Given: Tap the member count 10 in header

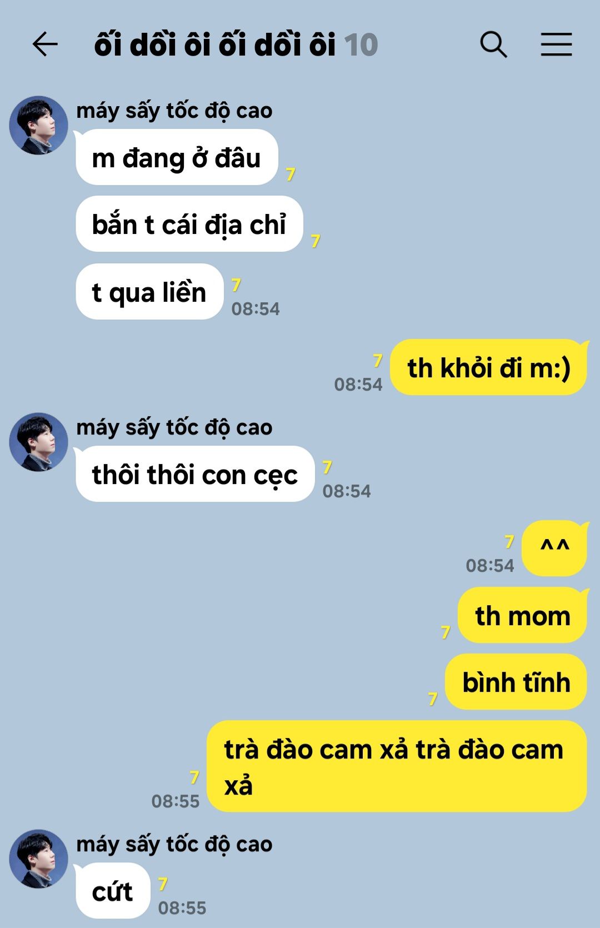Looking at the screenshot, I should pyautogui.click(x=361, y=45).
